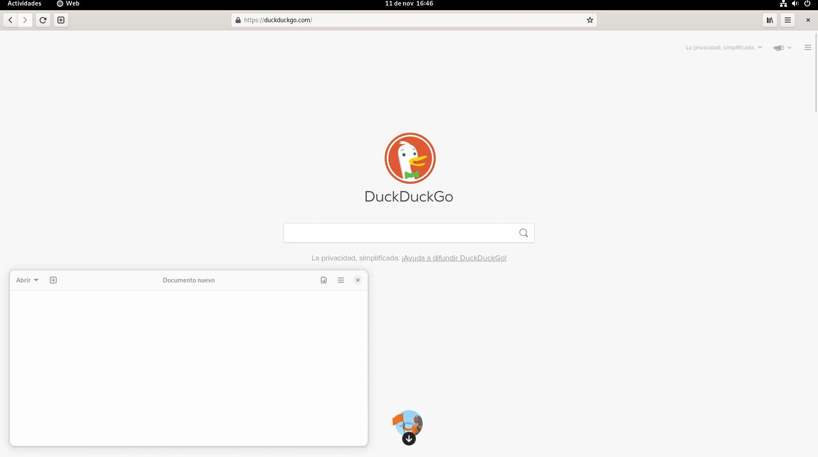Open DuckDuckGo side menu icon
The height and width of the screenshot is (457, 818).
tap(807, 48)
